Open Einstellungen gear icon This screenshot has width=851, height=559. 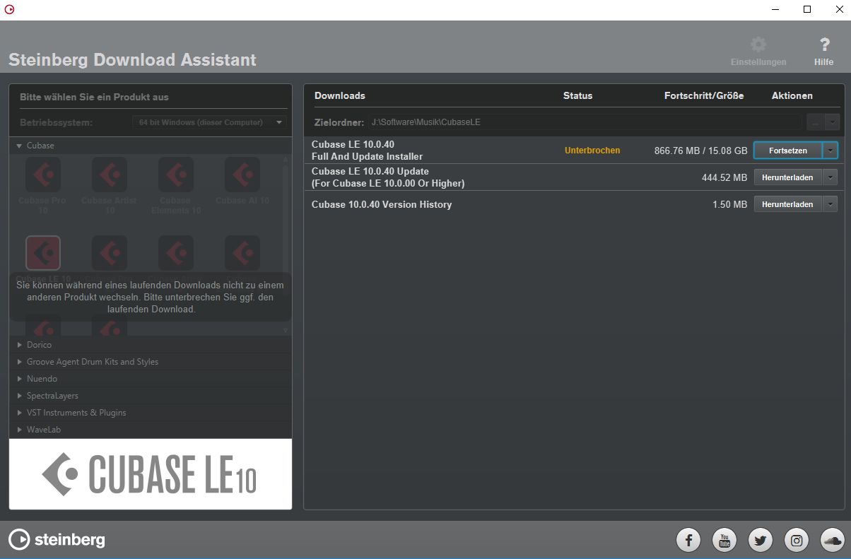[758, 45]
